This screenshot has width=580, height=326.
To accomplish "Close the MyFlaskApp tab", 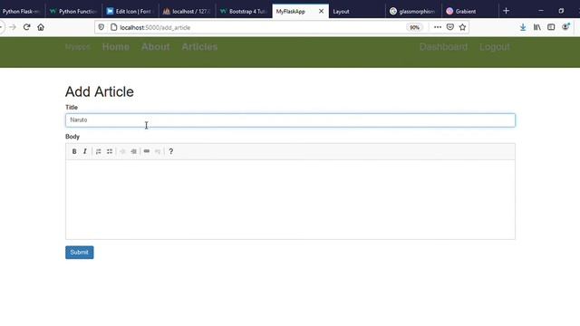I will (321, 11).
